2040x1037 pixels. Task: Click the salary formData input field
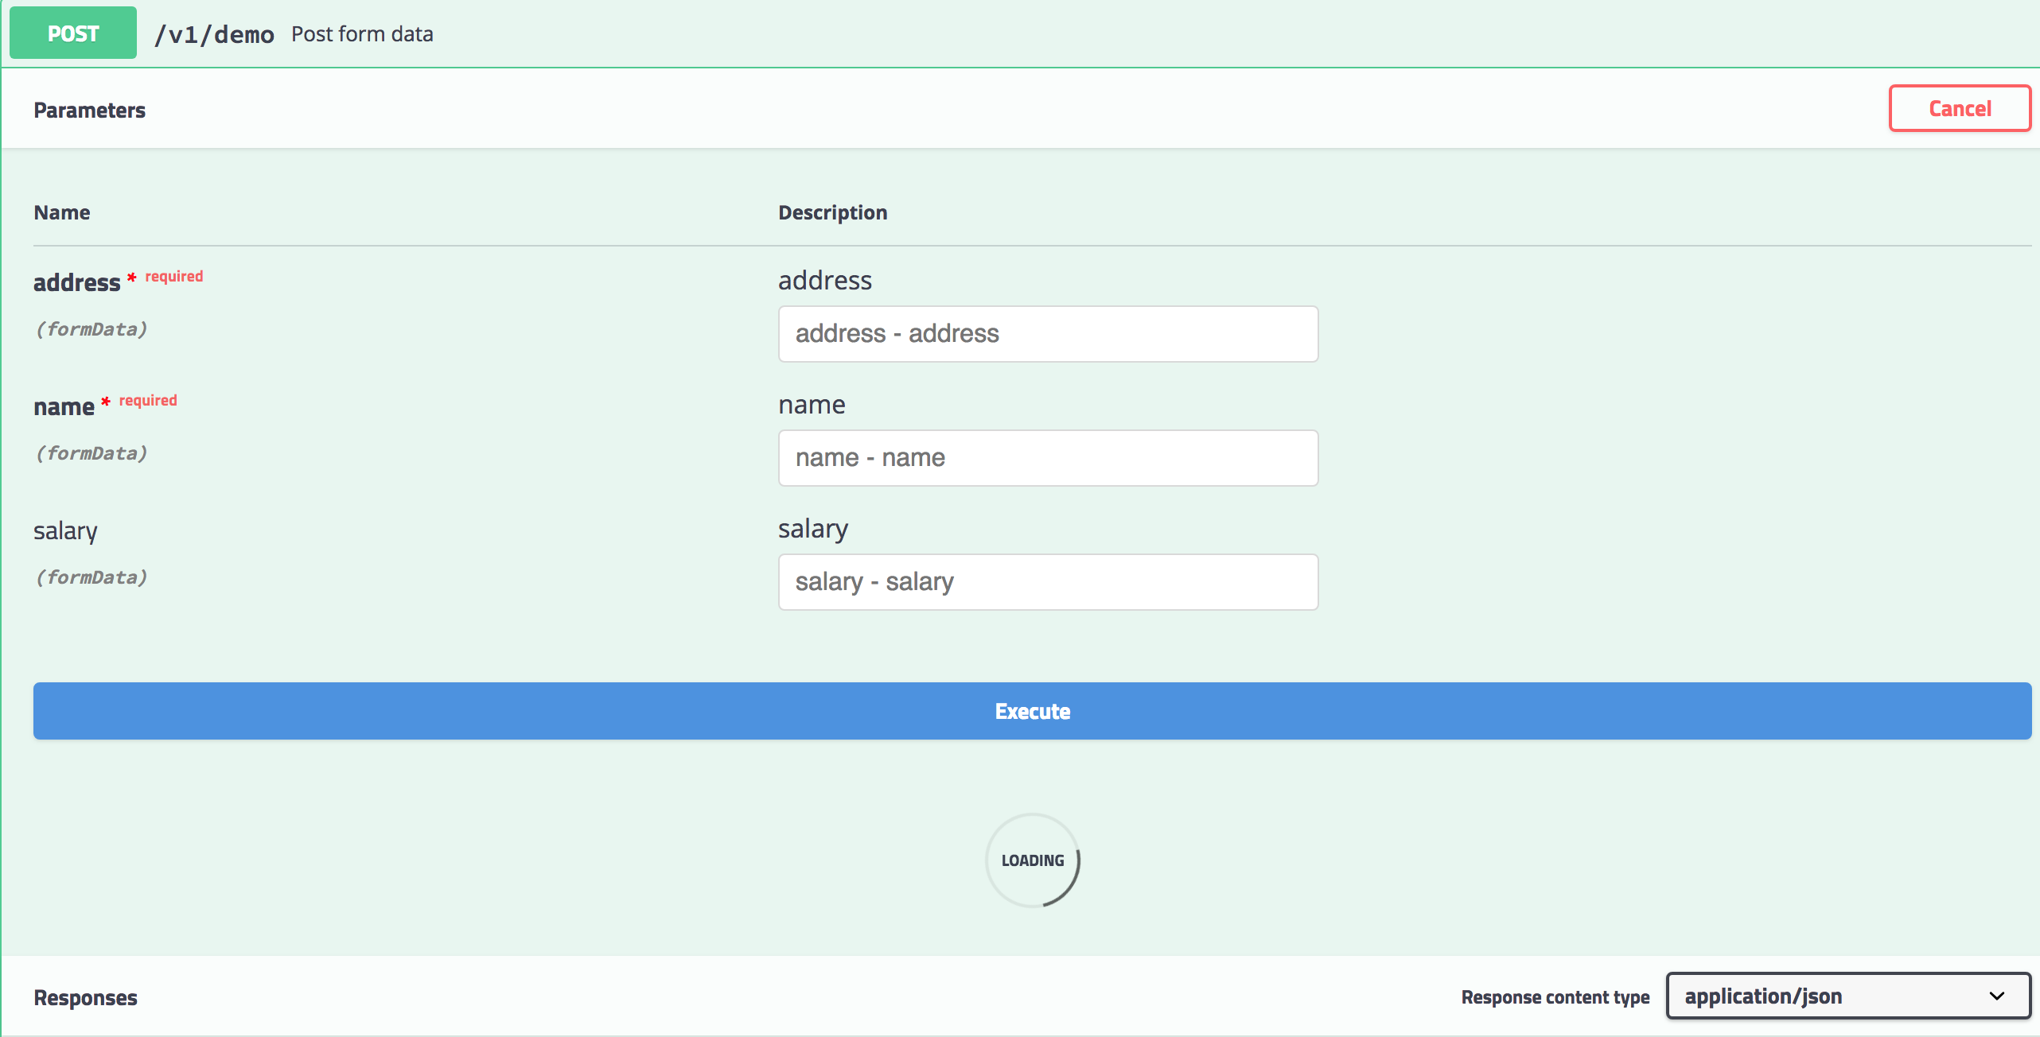click(x=1048, y=581)
